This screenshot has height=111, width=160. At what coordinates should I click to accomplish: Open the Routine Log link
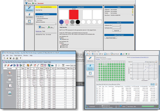(38, 31)
